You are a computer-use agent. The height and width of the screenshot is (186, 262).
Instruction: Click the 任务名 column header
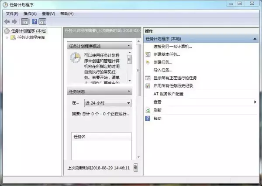pyautogui.click(x=101, y=136)
